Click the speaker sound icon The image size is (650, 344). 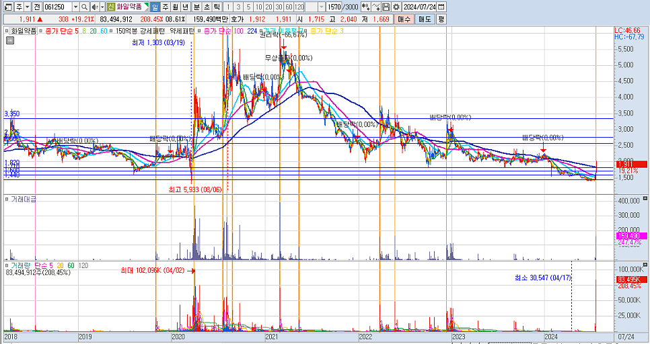(96, 7)
